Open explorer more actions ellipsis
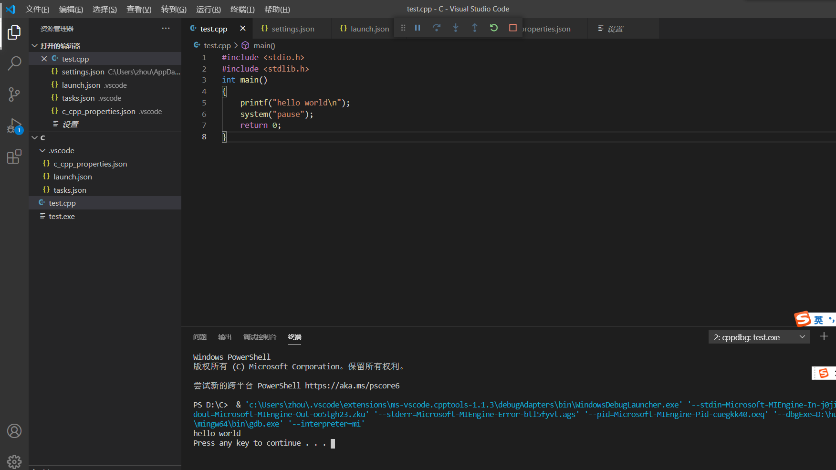 point(166,29)
